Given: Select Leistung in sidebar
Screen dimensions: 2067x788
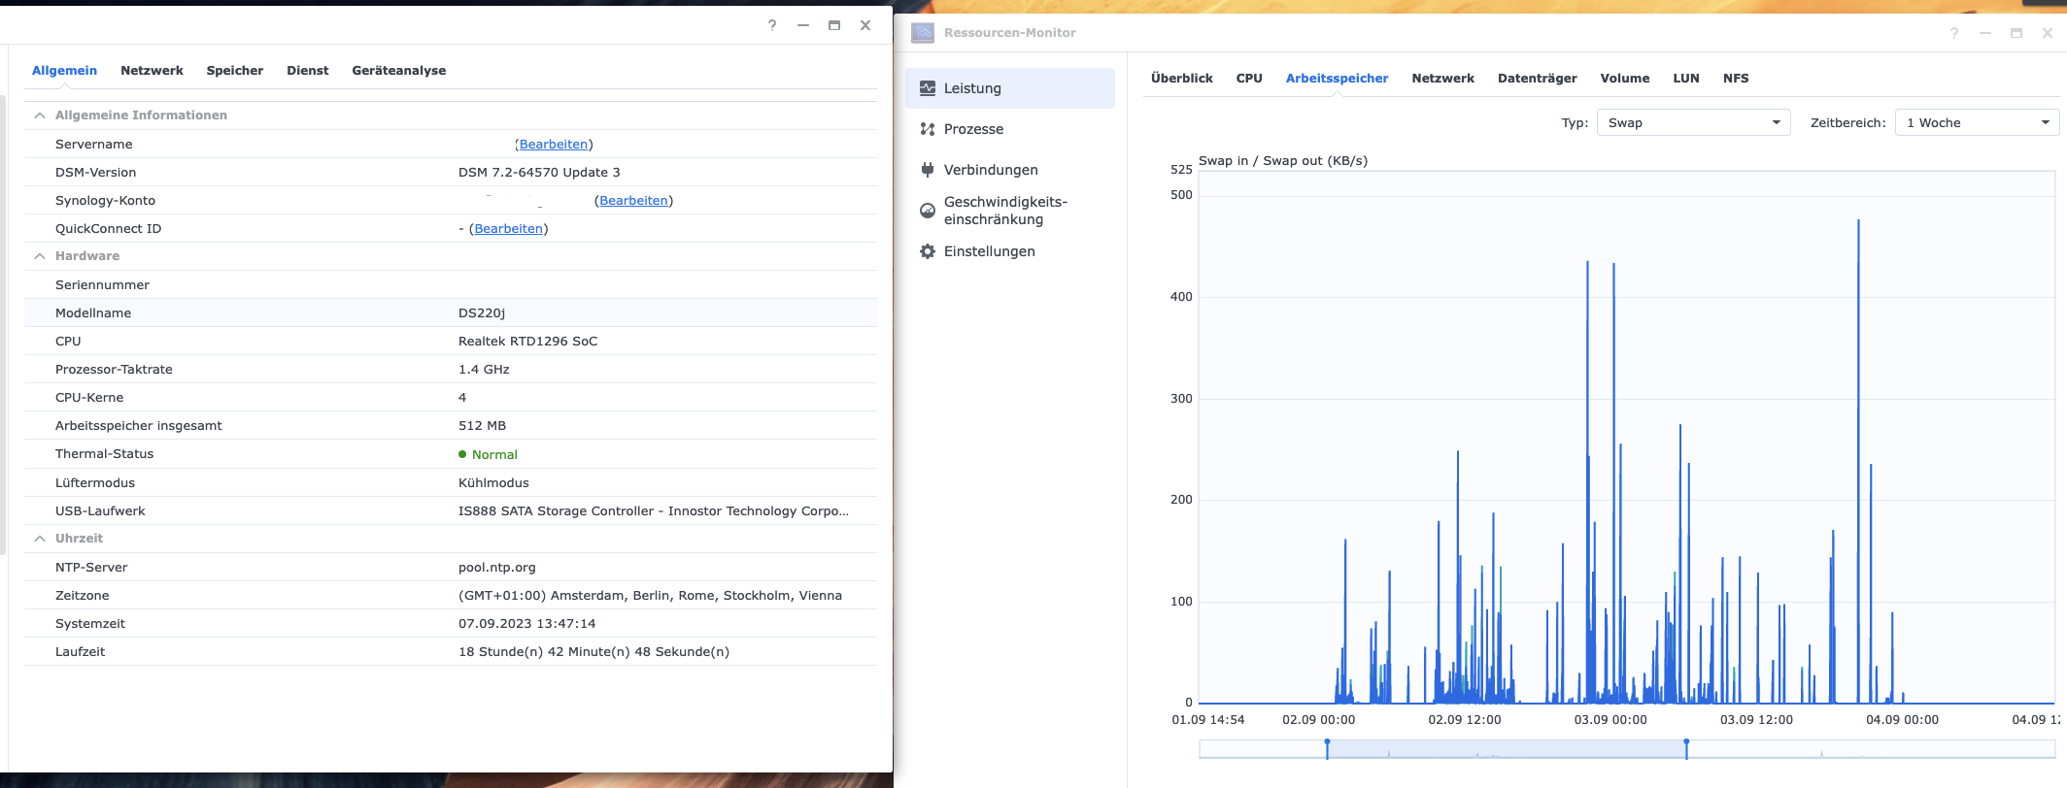Looking at the screenshot, I should tap(1010, 88).
